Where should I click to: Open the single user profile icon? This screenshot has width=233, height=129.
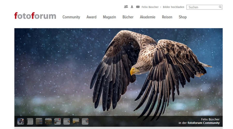(132, 7)
